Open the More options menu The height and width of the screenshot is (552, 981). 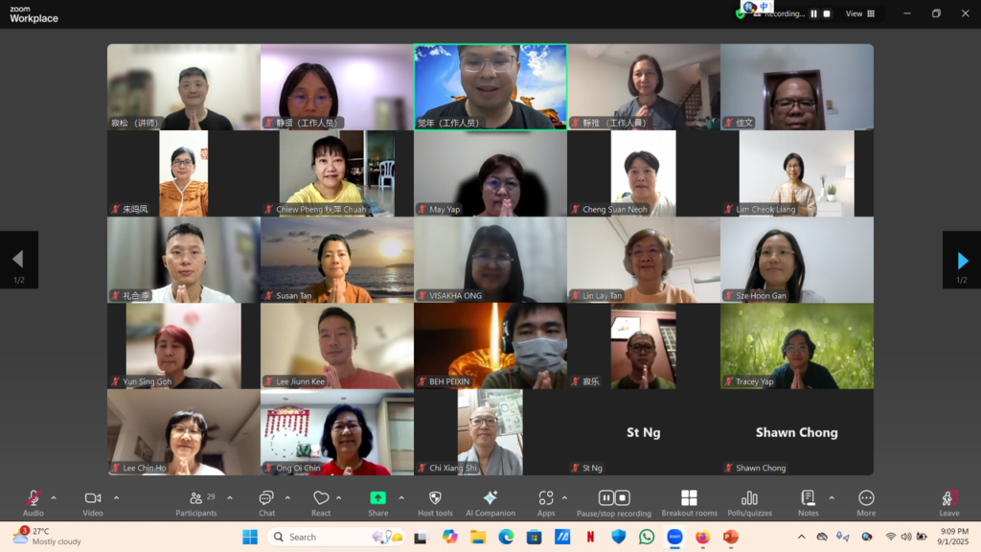coord(866,502)
